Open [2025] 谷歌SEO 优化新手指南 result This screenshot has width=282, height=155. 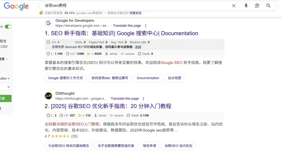click(x=111, y=106)
